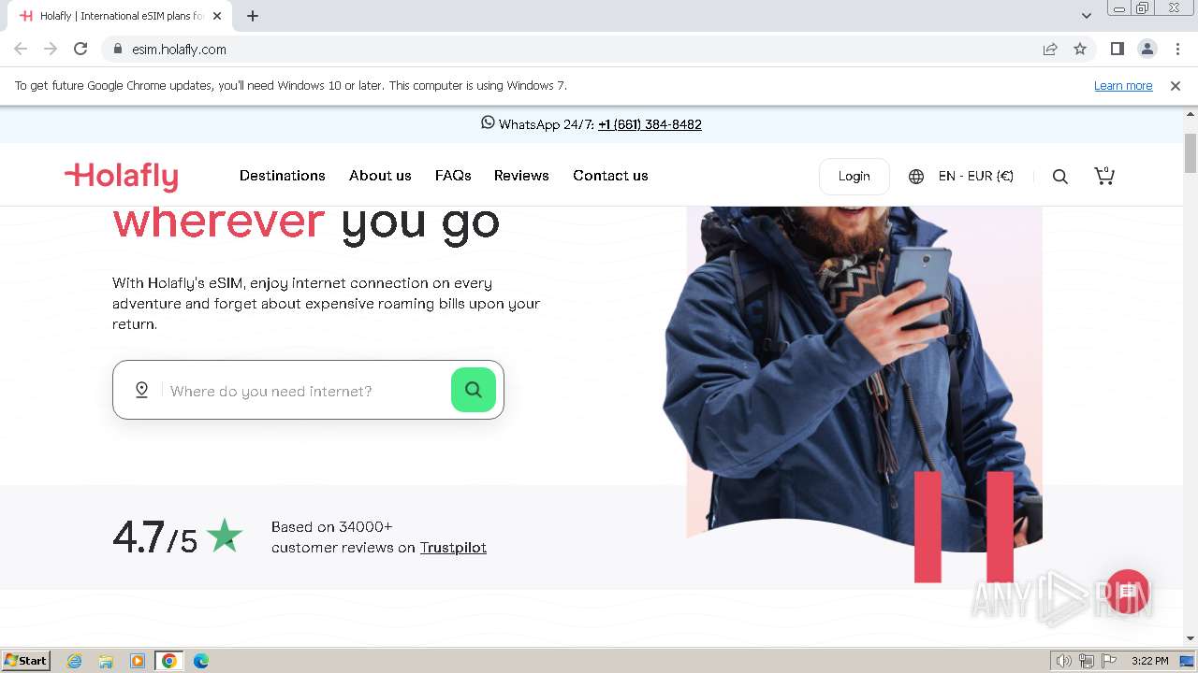This screenshot has height=673, width=1198.
Task: Open Internet Explorer from taskbar
Action: (74, 661)
